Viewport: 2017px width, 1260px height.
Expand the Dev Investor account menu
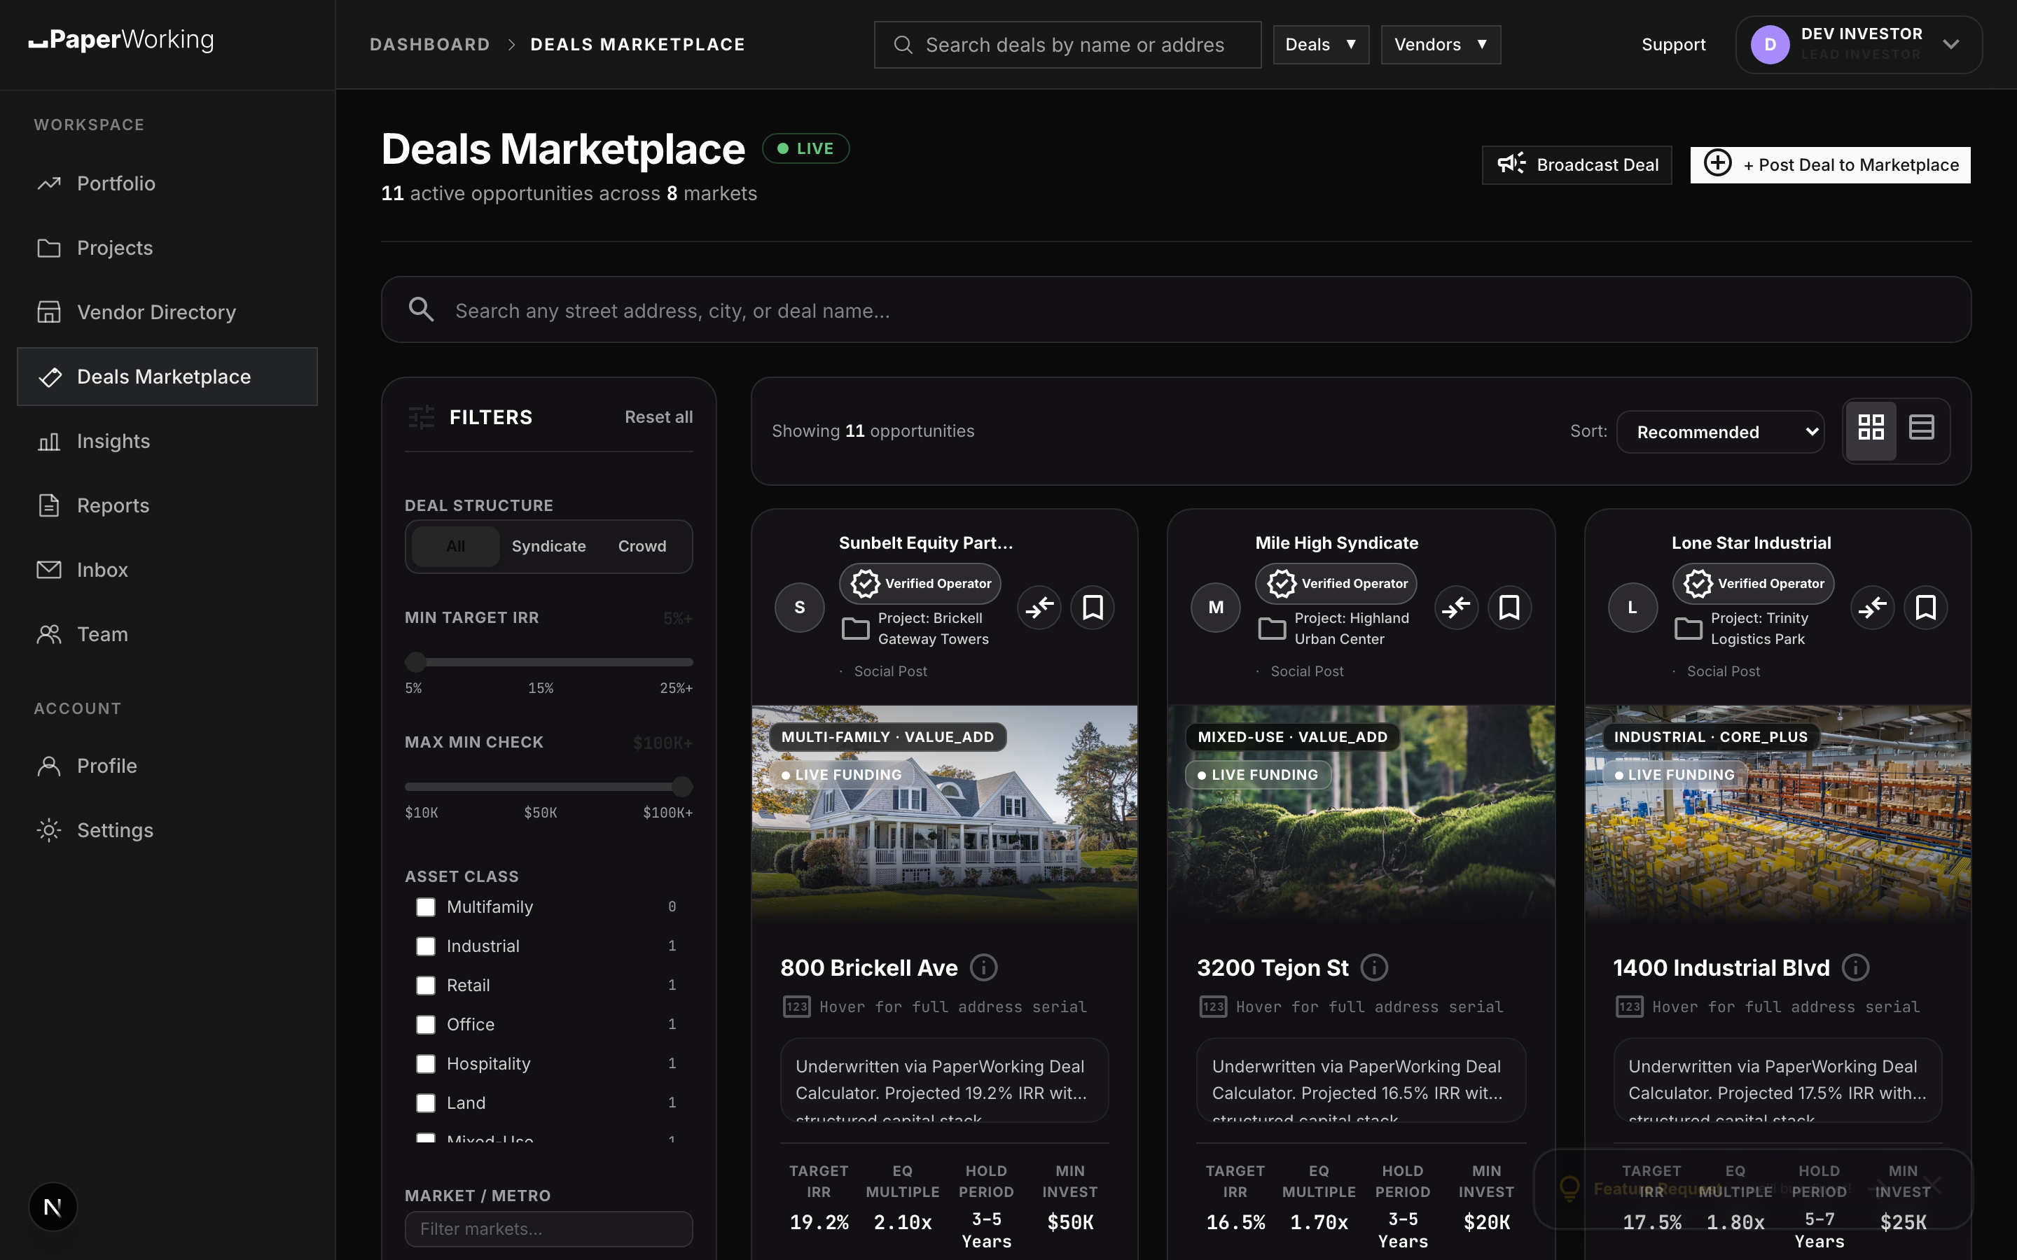[x=1859, y=44]
